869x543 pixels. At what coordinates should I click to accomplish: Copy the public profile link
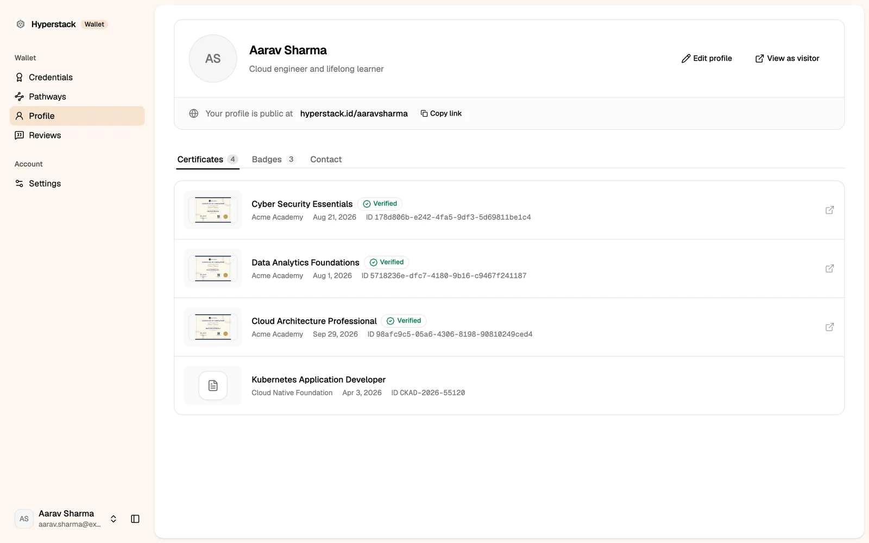tap(441, 113)
